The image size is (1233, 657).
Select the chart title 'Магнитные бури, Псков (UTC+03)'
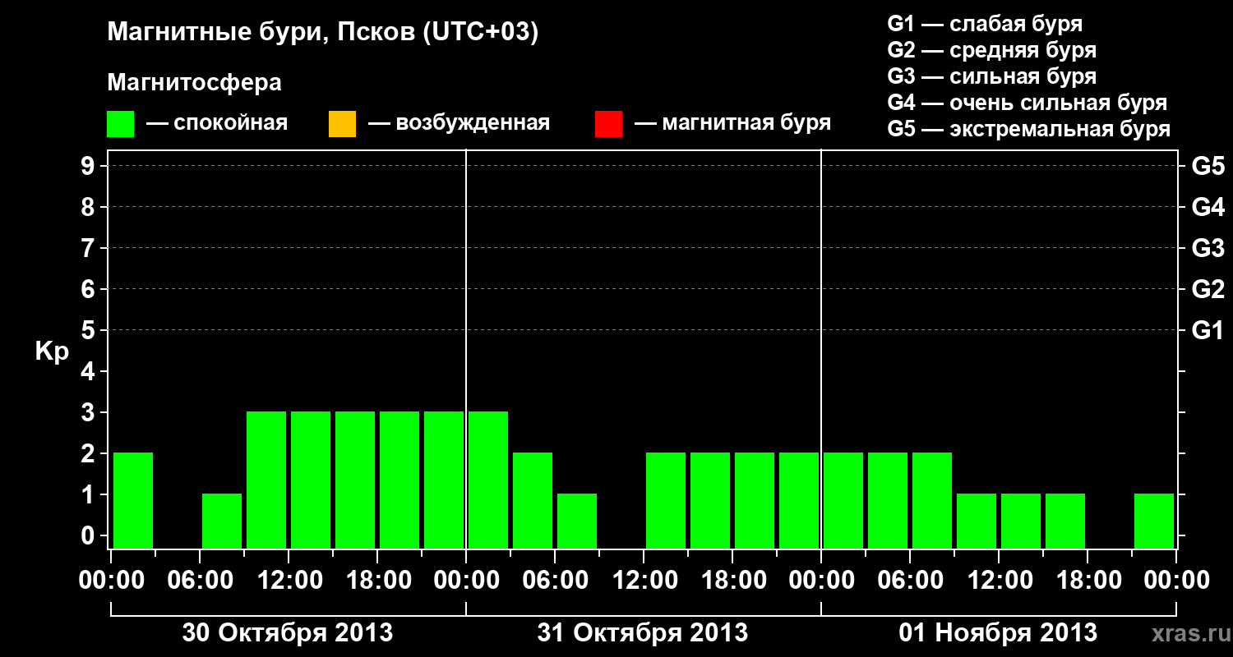tap(323, 33)
